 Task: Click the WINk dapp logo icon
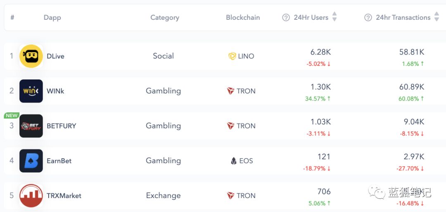(x=31, y=91)
